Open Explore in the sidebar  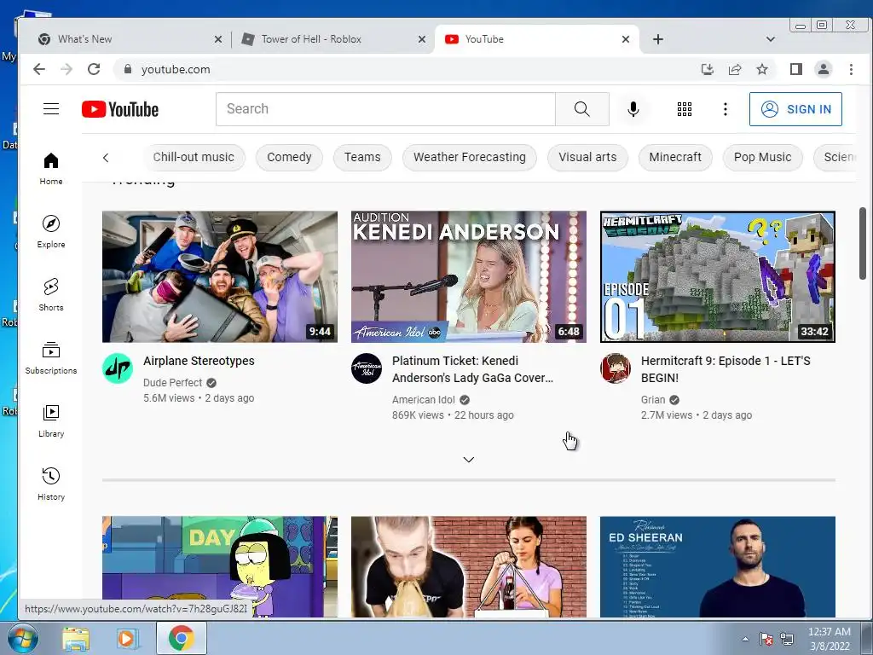click(51, 232)
